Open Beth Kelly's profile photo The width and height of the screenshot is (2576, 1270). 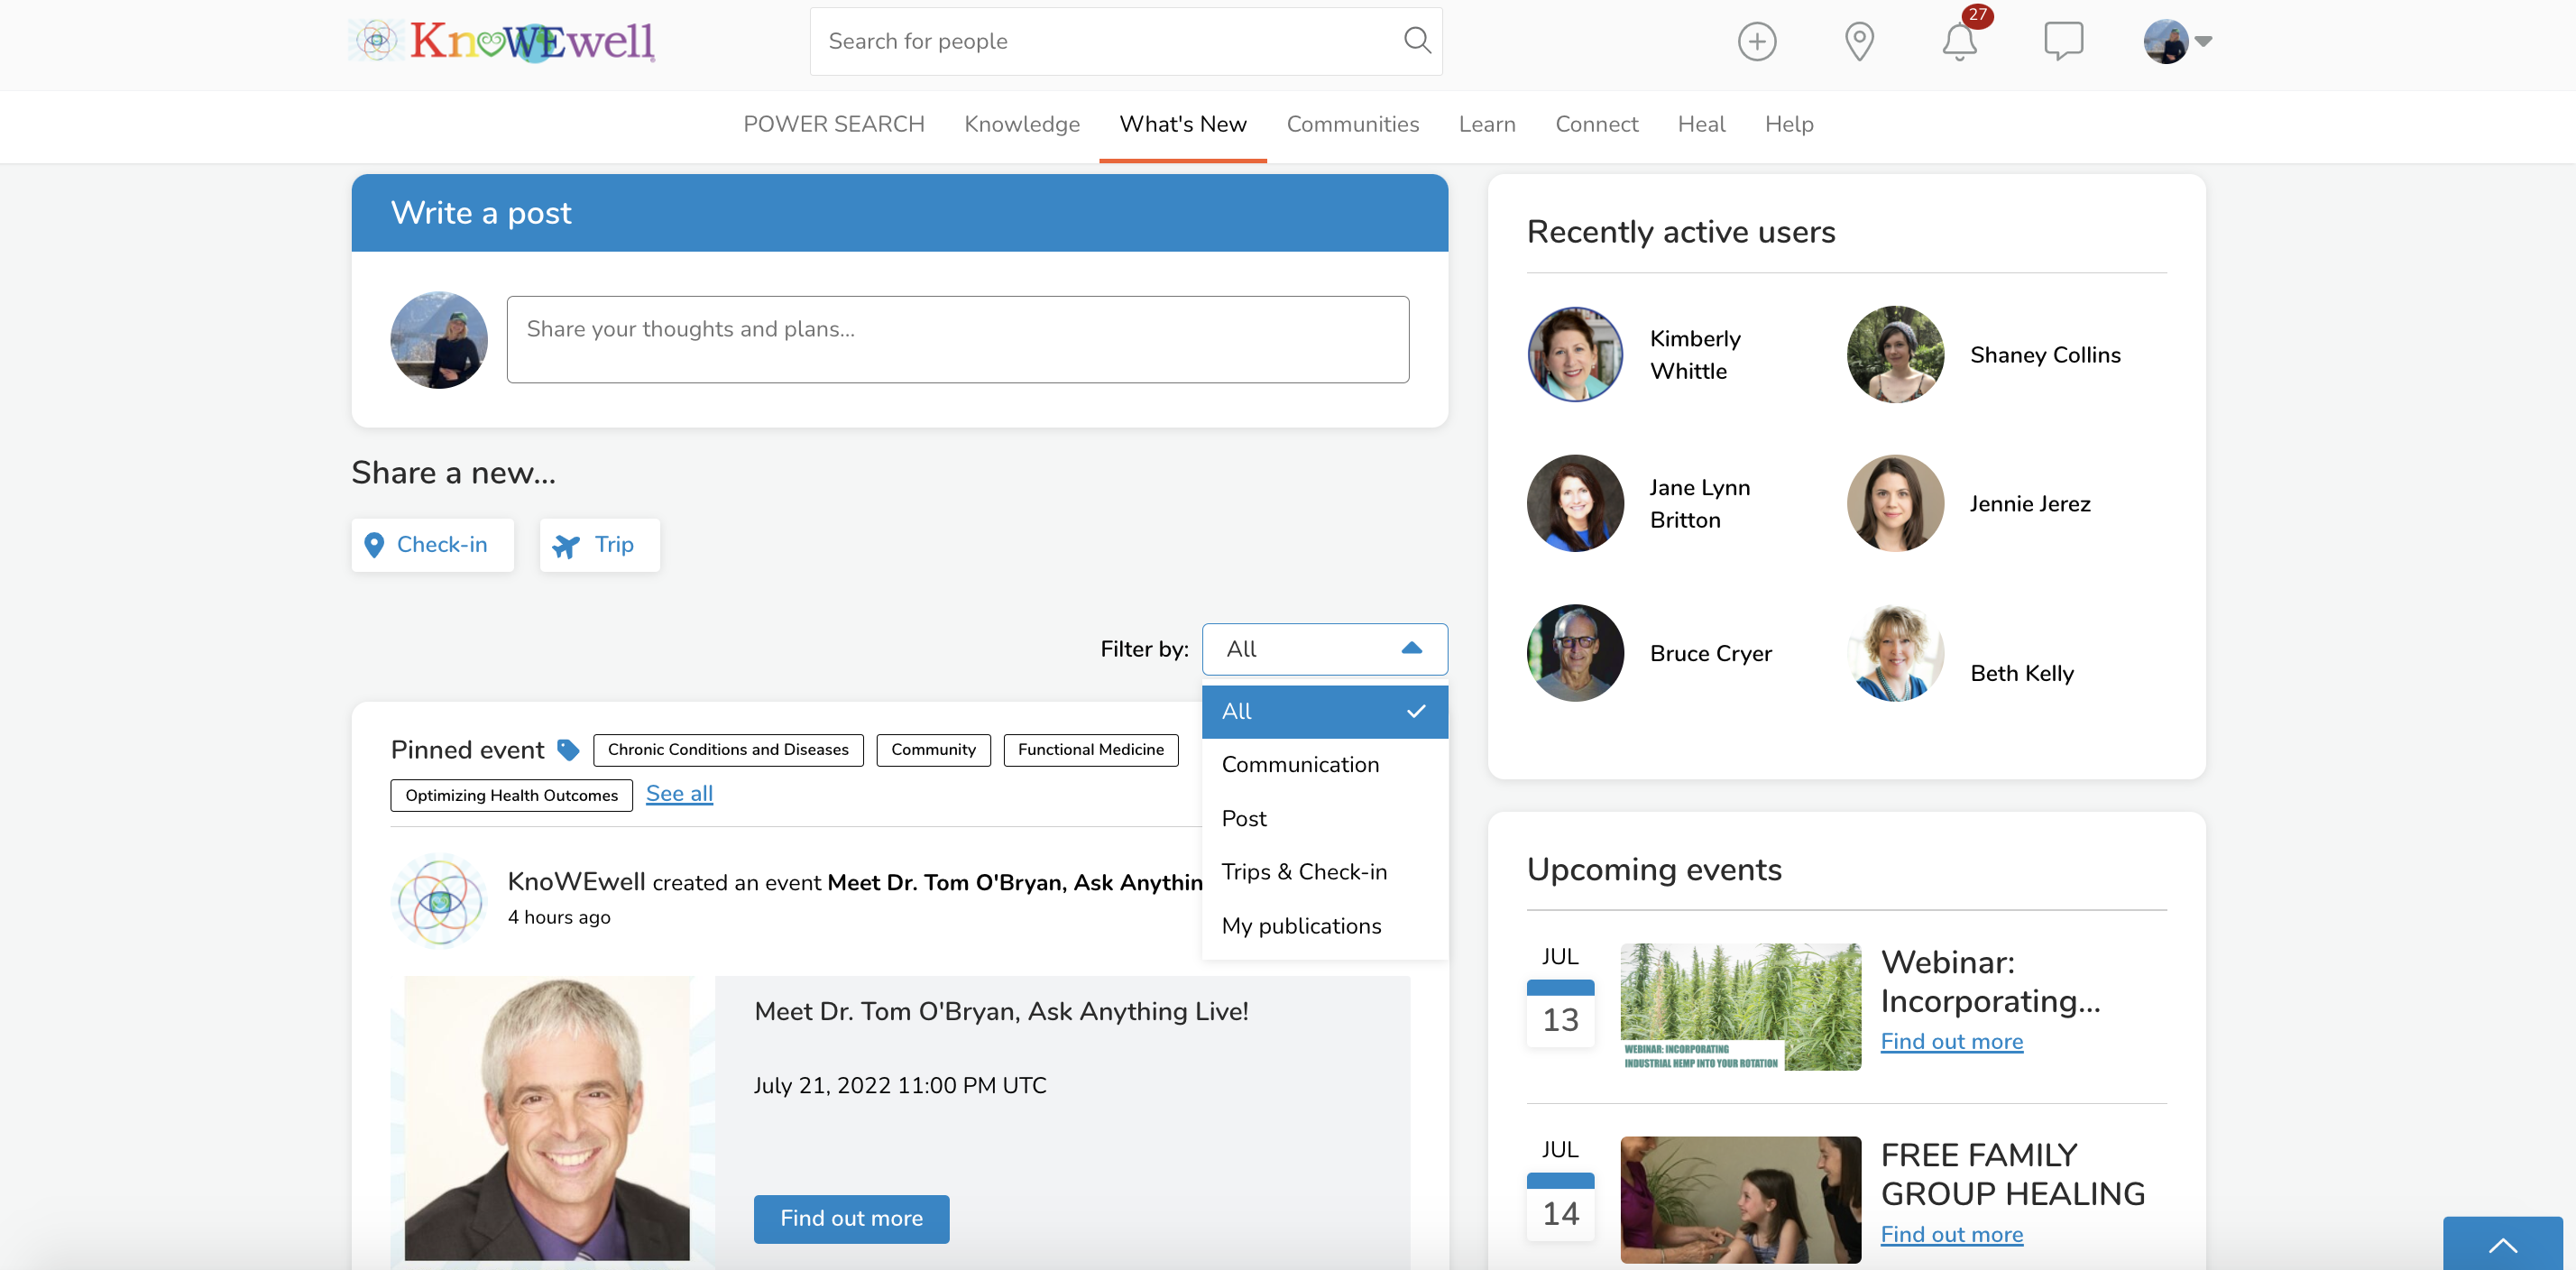(1895, 652)
